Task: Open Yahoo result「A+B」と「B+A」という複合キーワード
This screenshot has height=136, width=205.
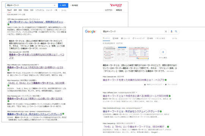Action: click(x=36, y=83)
